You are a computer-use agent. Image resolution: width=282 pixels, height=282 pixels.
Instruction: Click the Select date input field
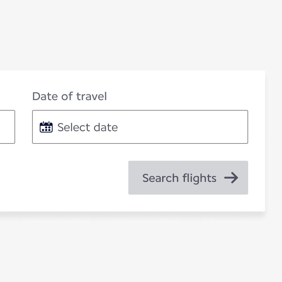[140, 127]
